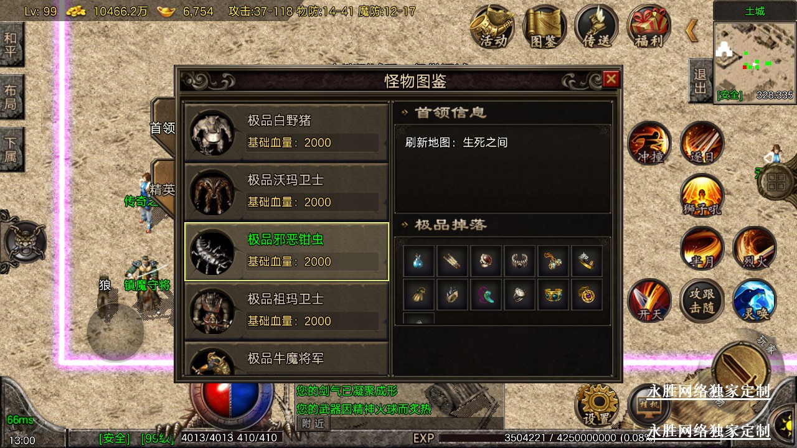Select 极品祖玛卫士 in the monster list

(286, 310)
